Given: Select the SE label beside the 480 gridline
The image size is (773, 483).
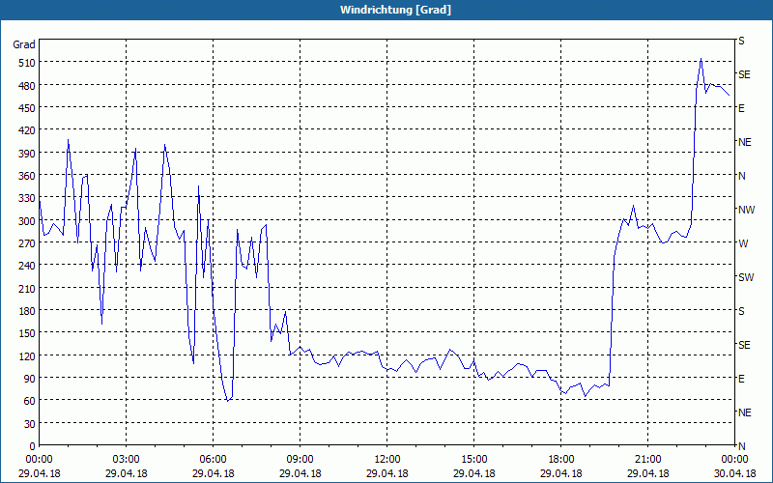Looking at the screenshot, I should [x=744, y=74].
